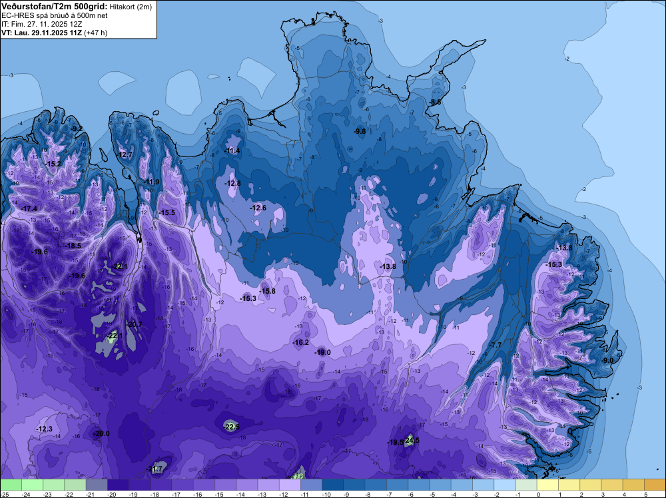Viewport: 666px width, 498px height.
Task: Click valid time 'VT: Lau. 29.11.2025 11Z'
Action: (41, 33)
